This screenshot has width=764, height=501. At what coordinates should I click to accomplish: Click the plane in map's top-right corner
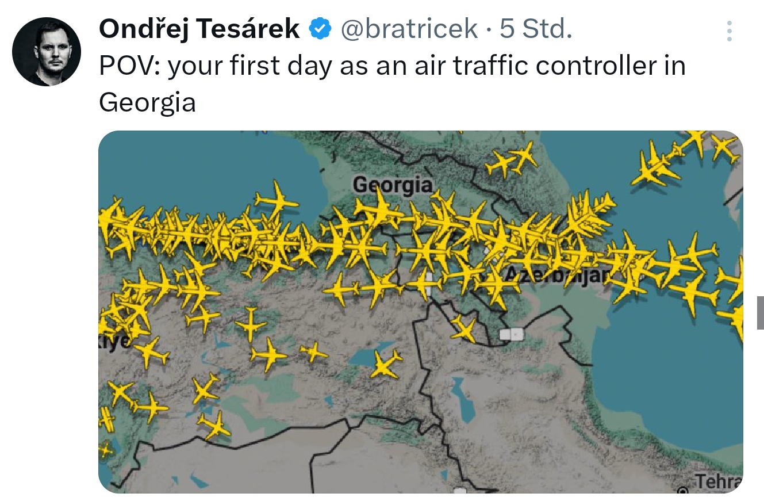tap(724, 147)
